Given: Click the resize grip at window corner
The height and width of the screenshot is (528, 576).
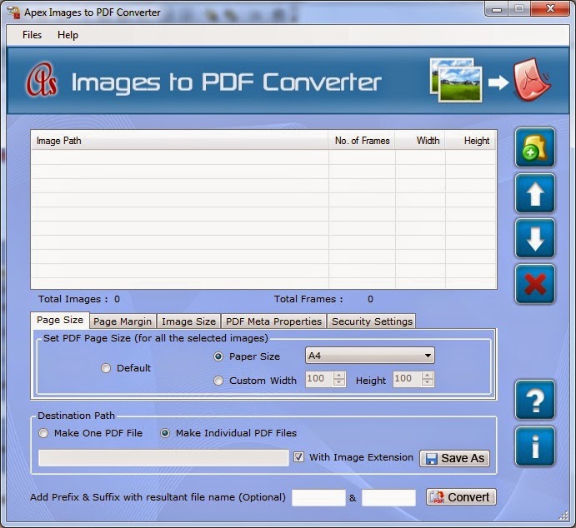Looking at the screenshot, I should pos(563,516).
